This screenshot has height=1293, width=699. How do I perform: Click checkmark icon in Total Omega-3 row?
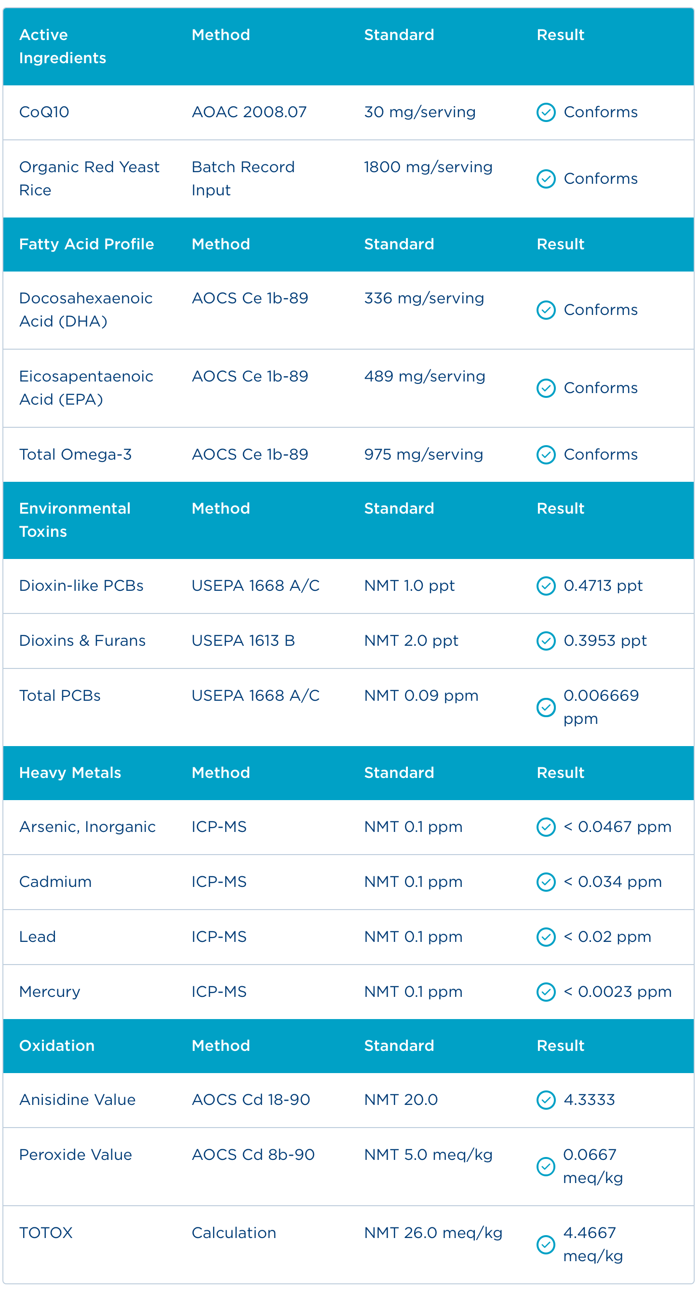click(x=545, y=455)
